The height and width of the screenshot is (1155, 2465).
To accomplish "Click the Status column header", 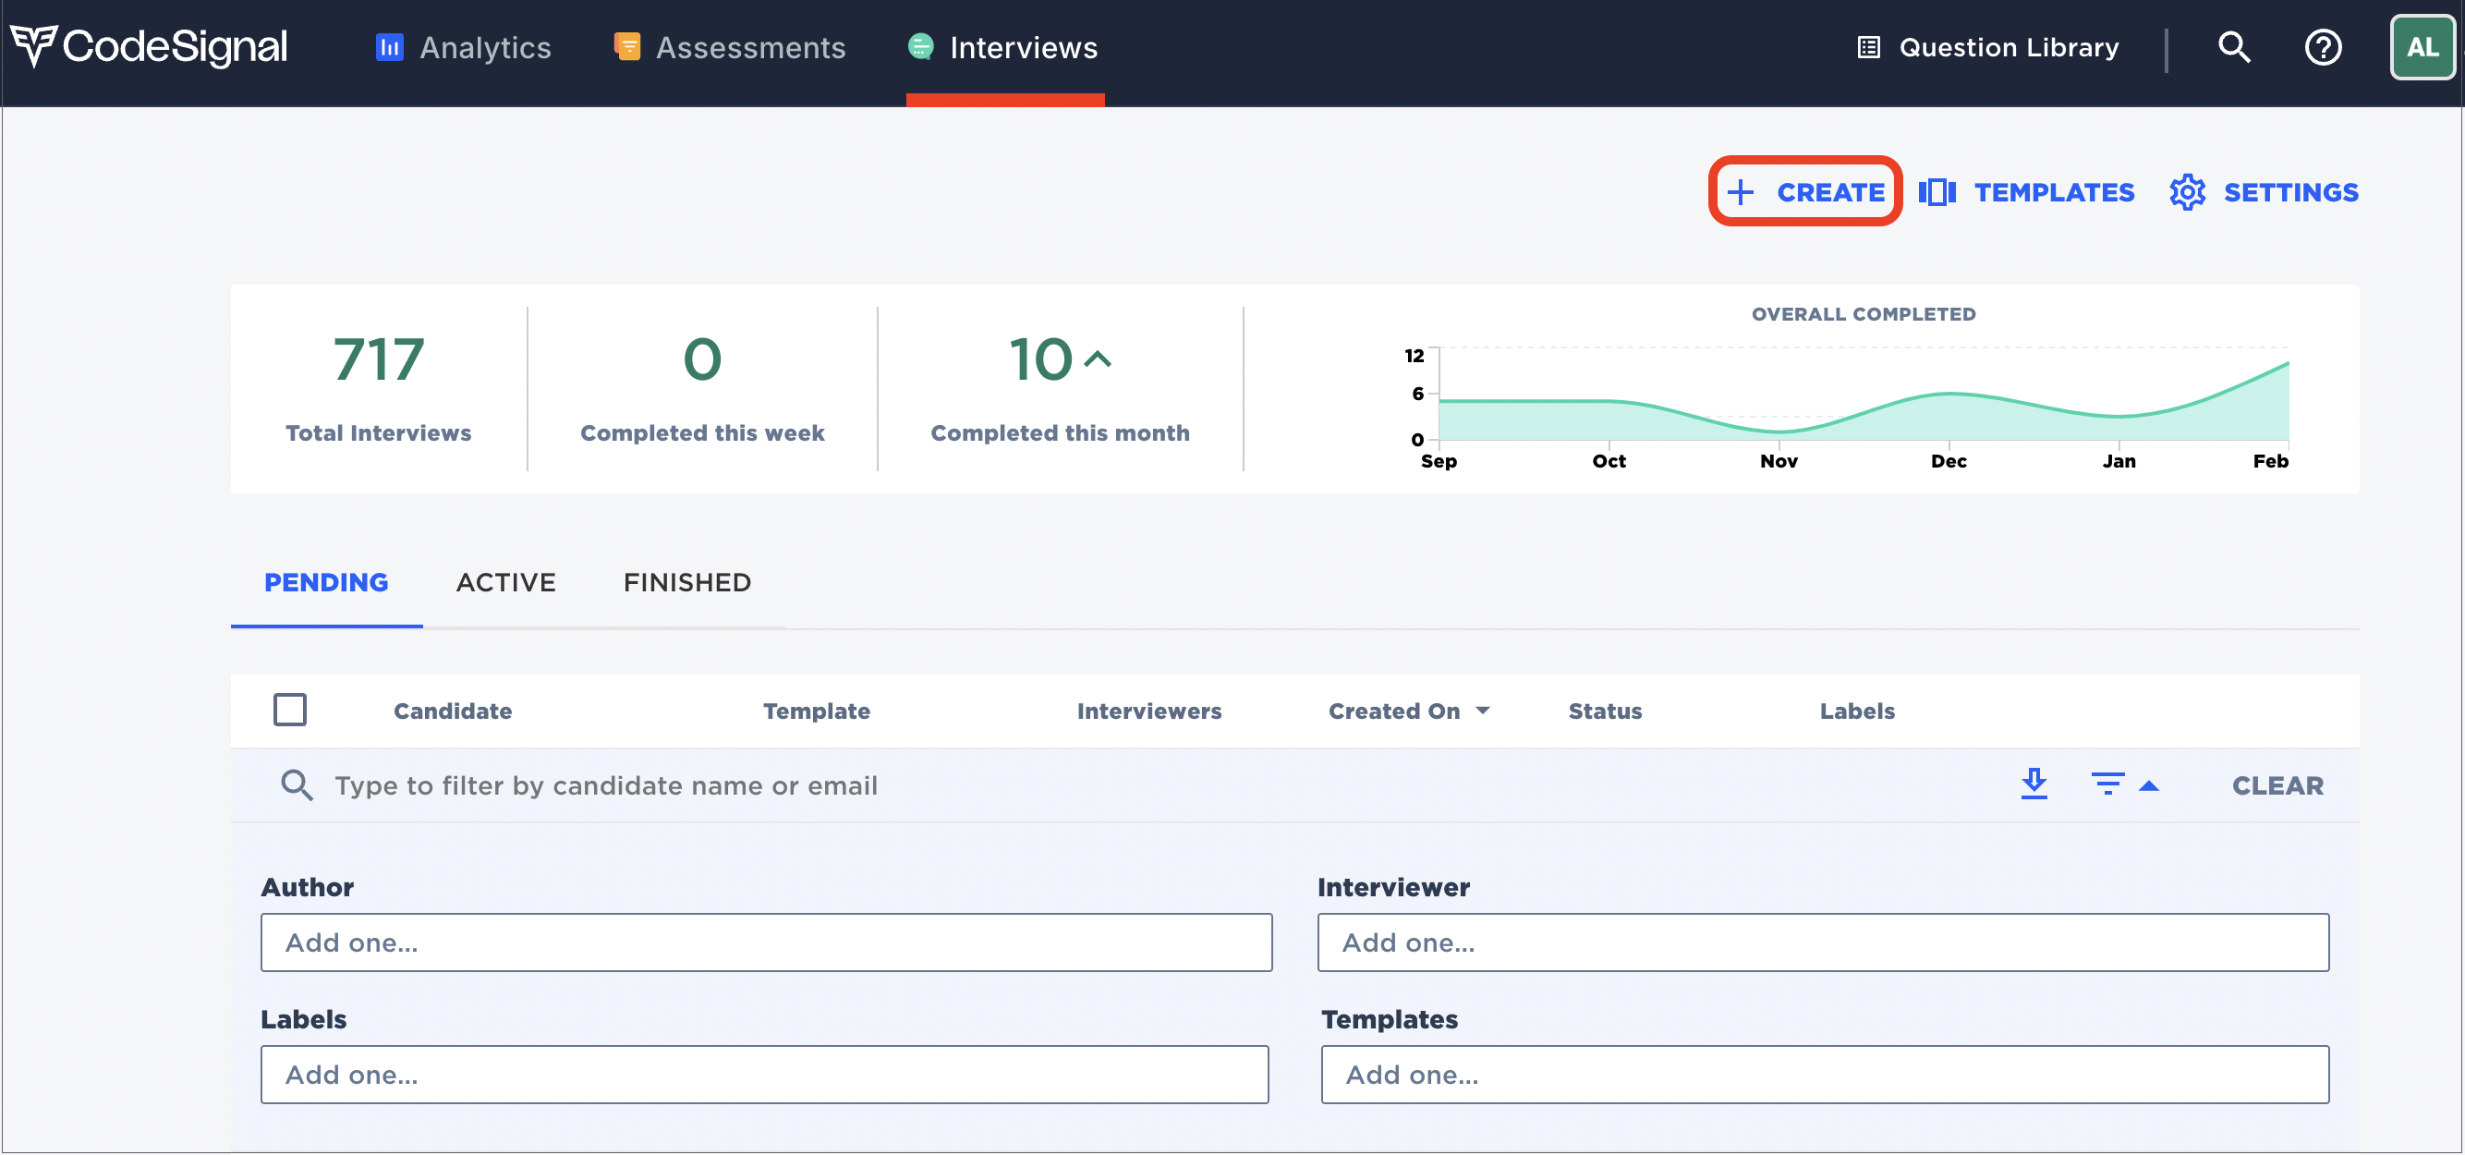I will coord(1605,711).
